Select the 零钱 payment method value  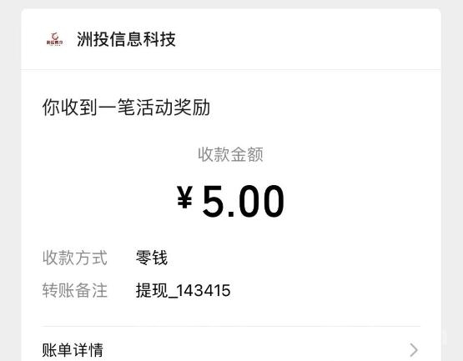coord(152,258)
